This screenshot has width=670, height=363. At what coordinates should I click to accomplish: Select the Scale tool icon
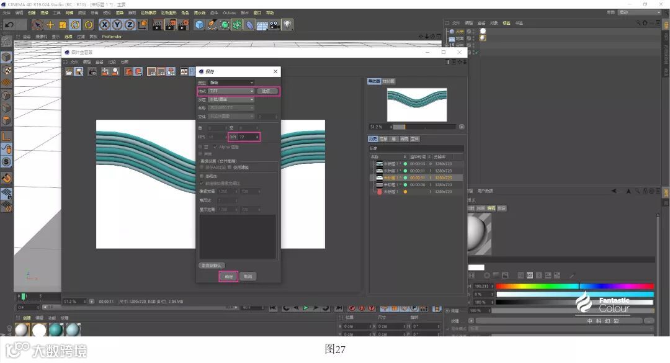pos(63,25)
